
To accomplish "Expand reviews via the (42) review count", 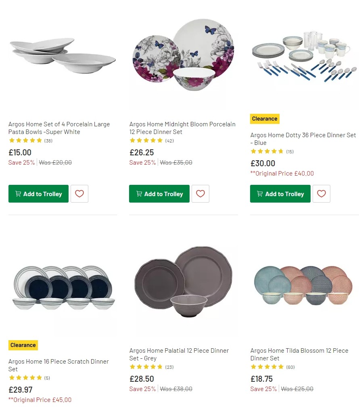I will [169, 140].
